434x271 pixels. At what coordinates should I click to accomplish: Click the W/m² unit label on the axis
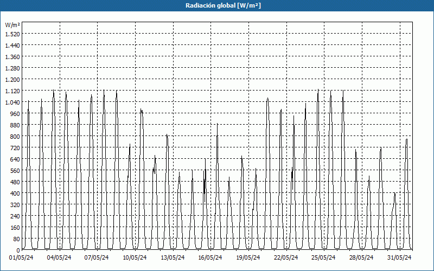coord(12,25)
